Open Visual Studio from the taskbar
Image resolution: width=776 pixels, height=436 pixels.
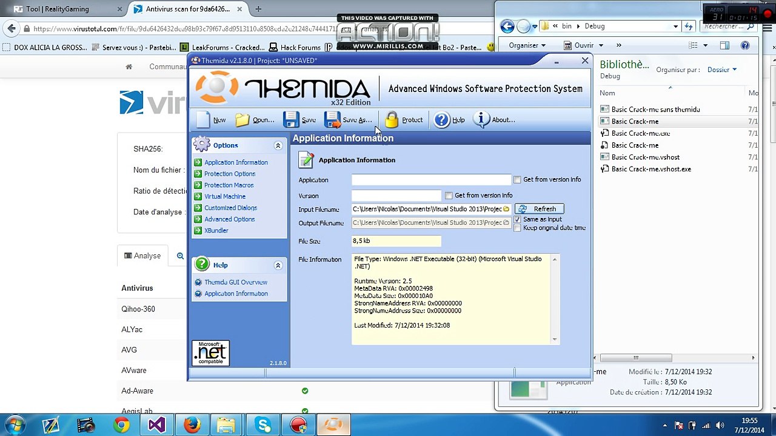tap(156, 425)
